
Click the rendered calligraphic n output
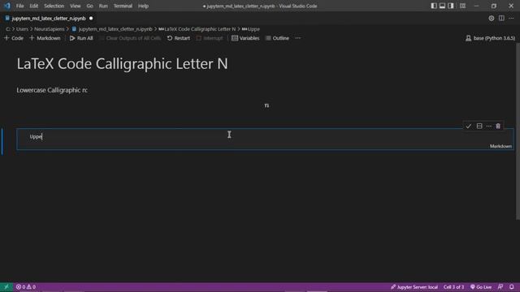266,105
